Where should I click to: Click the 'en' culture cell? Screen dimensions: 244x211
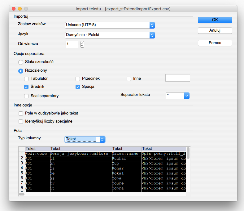coord(81,164)
